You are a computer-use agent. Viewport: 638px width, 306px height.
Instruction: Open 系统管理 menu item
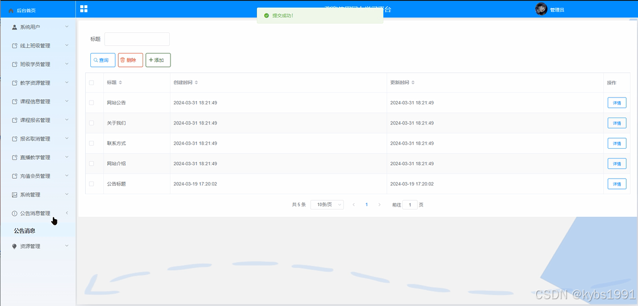tap(38, 195)
